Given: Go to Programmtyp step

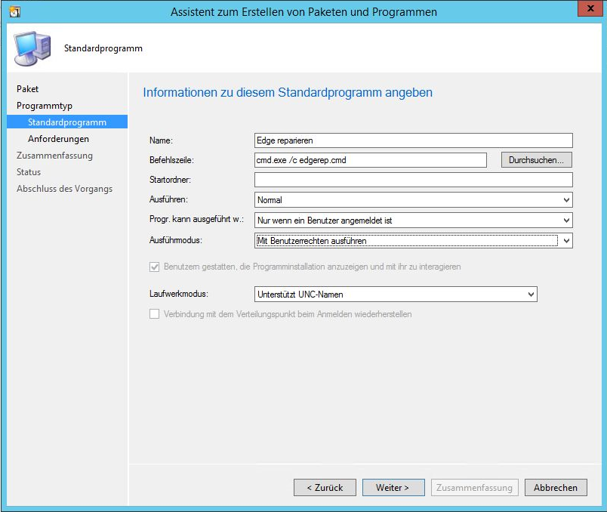Looking at the screenshot, I should tap(45, 106).
